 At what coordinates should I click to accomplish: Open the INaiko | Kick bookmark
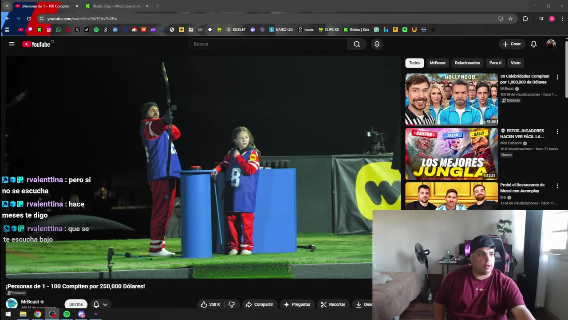click(356, 30)
